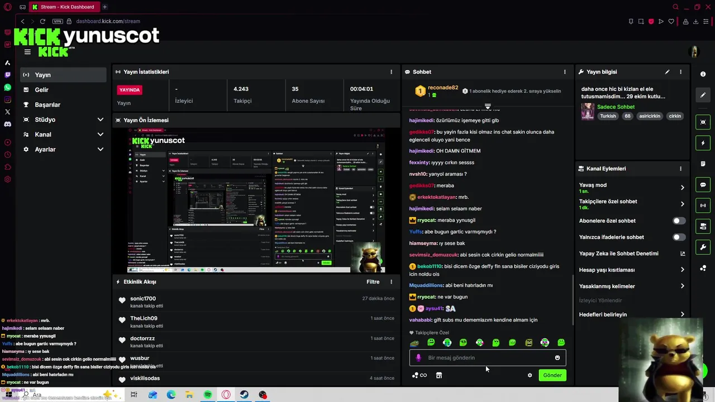The height and width of the screenshot is (402, 715).
Task: Insert the Pepe frog emote
Action: tap(414, 343)
